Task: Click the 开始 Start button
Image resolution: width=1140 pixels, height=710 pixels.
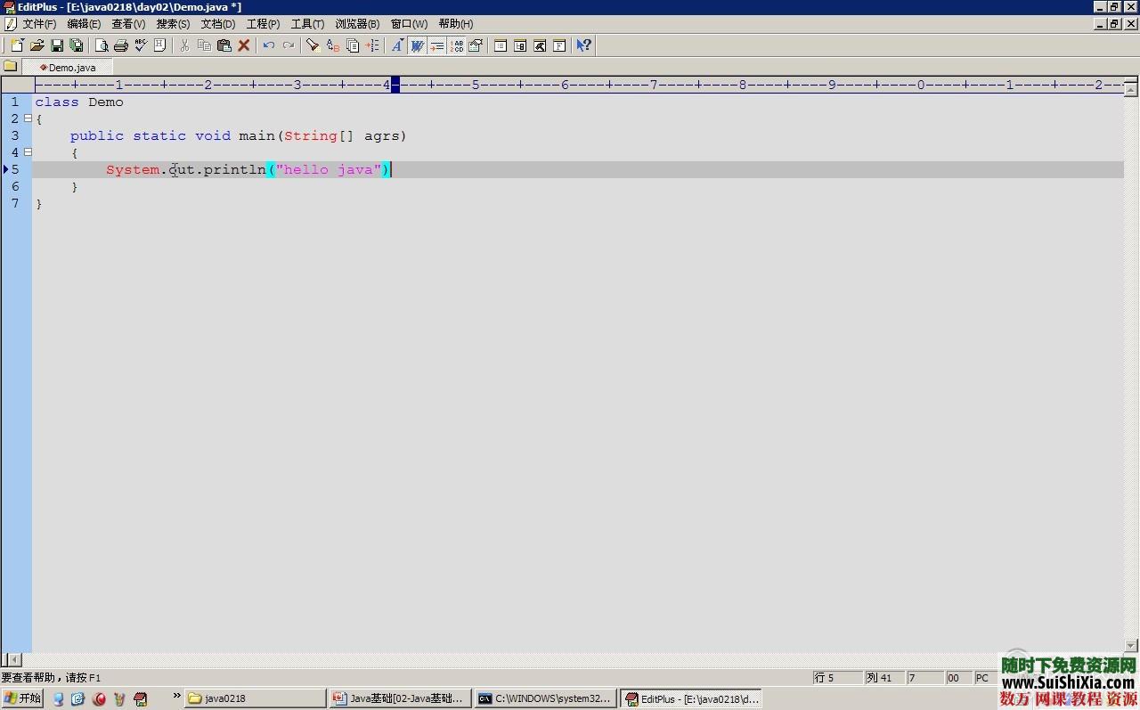Action: (x=22, y=699)
